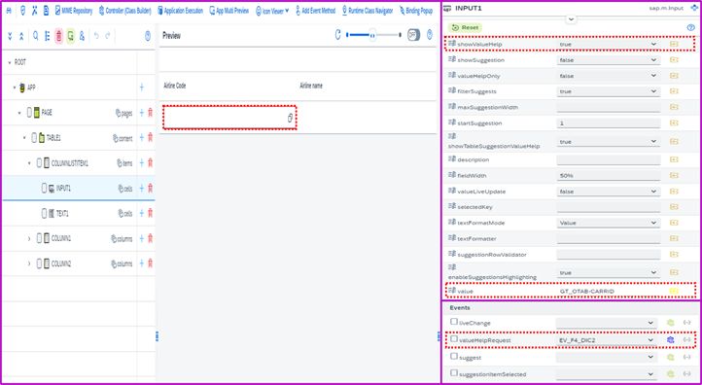Screen dimensions: 702x385
Task: Open the Binding Popup
Action: point(416,11)
